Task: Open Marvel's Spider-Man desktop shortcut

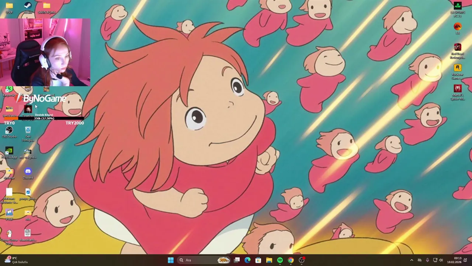Action: click(x=458, y=92)
